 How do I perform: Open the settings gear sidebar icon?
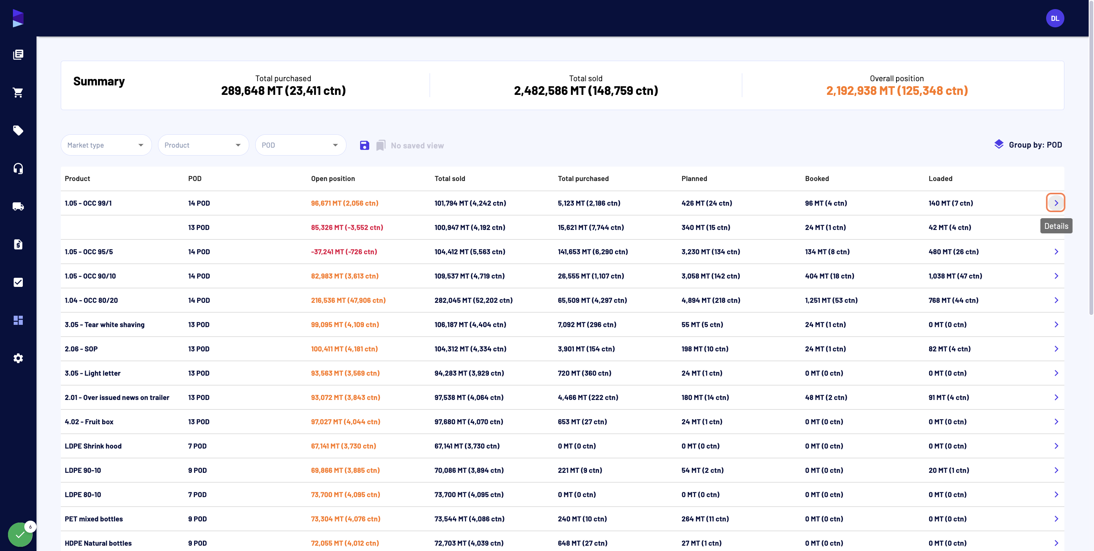18,358
